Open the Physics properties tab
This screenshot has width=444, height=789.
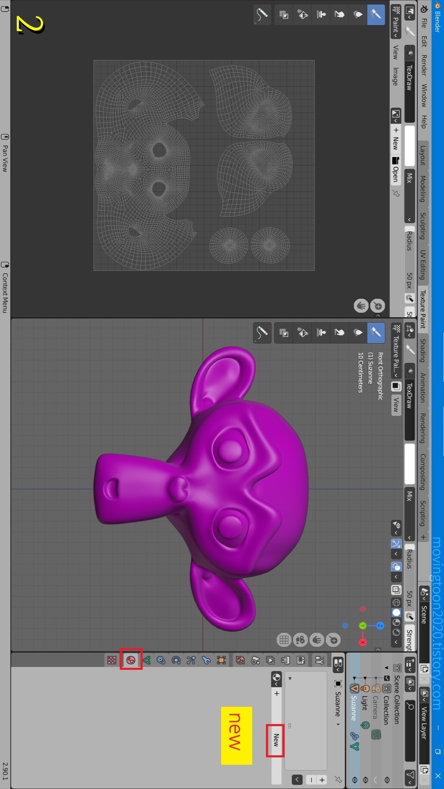pos(176,660)
